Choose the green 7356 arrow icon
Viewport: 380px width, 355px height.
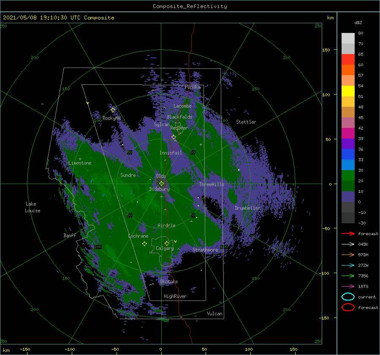[348, 276]
